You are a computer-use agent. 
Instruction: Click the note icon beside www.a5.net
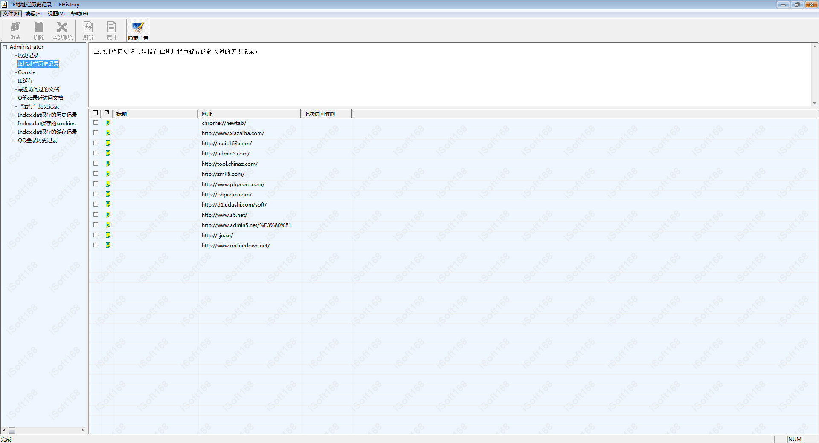[108, 215]
